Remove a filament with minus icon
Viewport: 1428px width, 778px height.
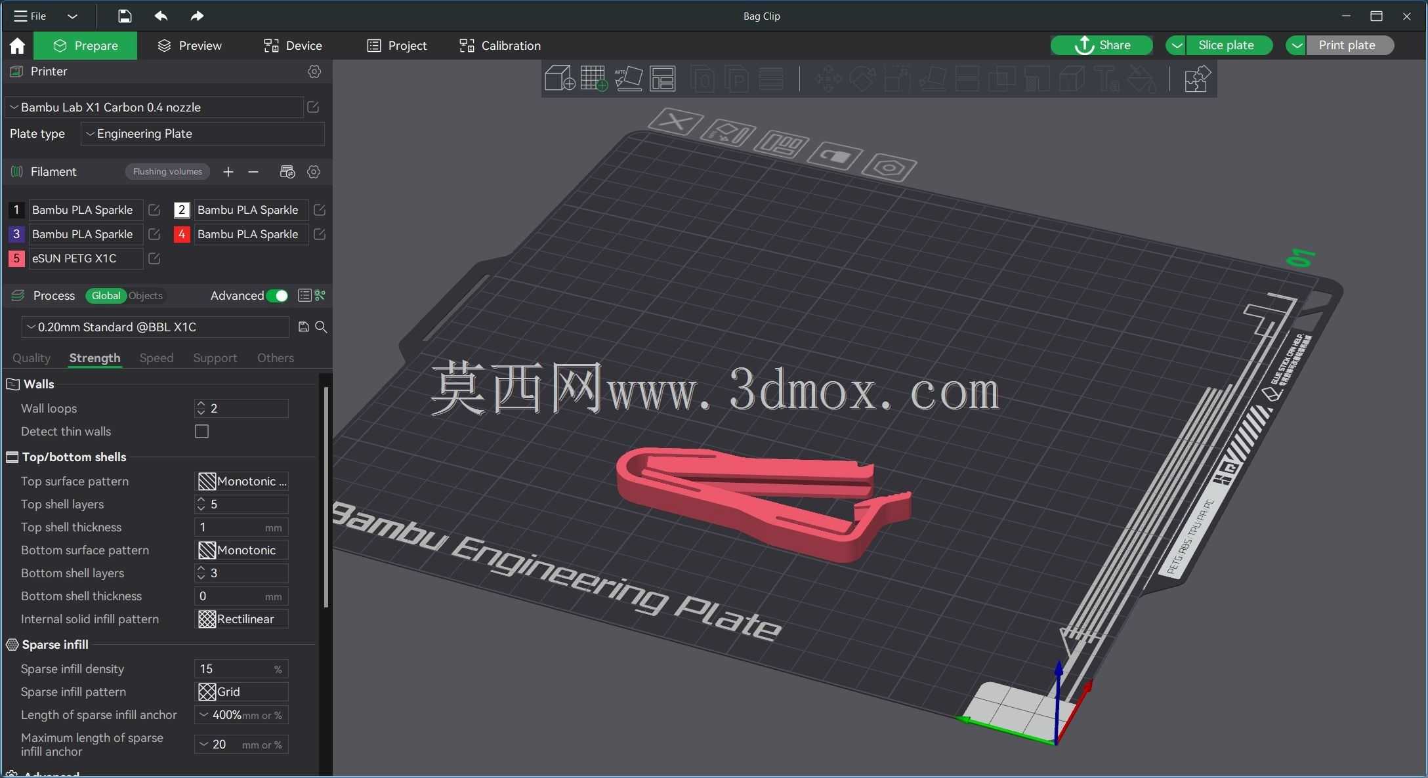pyautogui.click(x=253, y=172)
